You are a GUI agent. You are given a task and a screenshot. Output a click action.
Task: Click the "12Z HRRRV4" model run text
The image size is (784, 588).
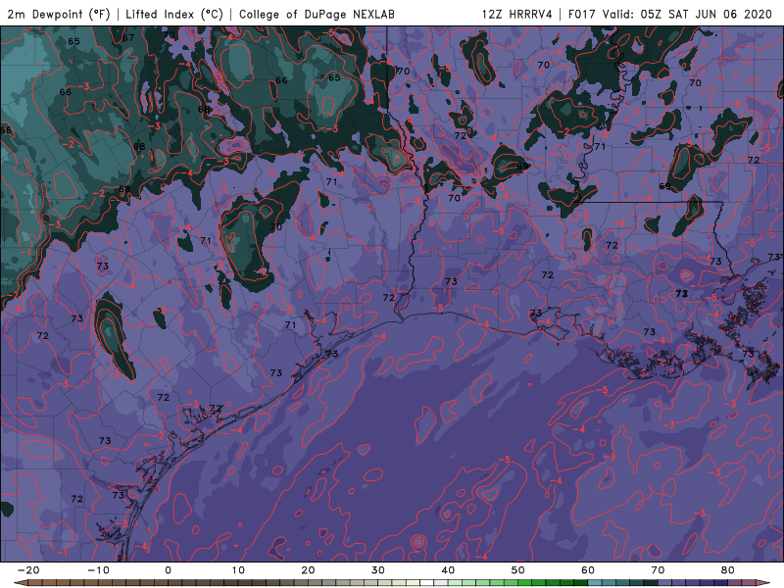tap(517, 15)
